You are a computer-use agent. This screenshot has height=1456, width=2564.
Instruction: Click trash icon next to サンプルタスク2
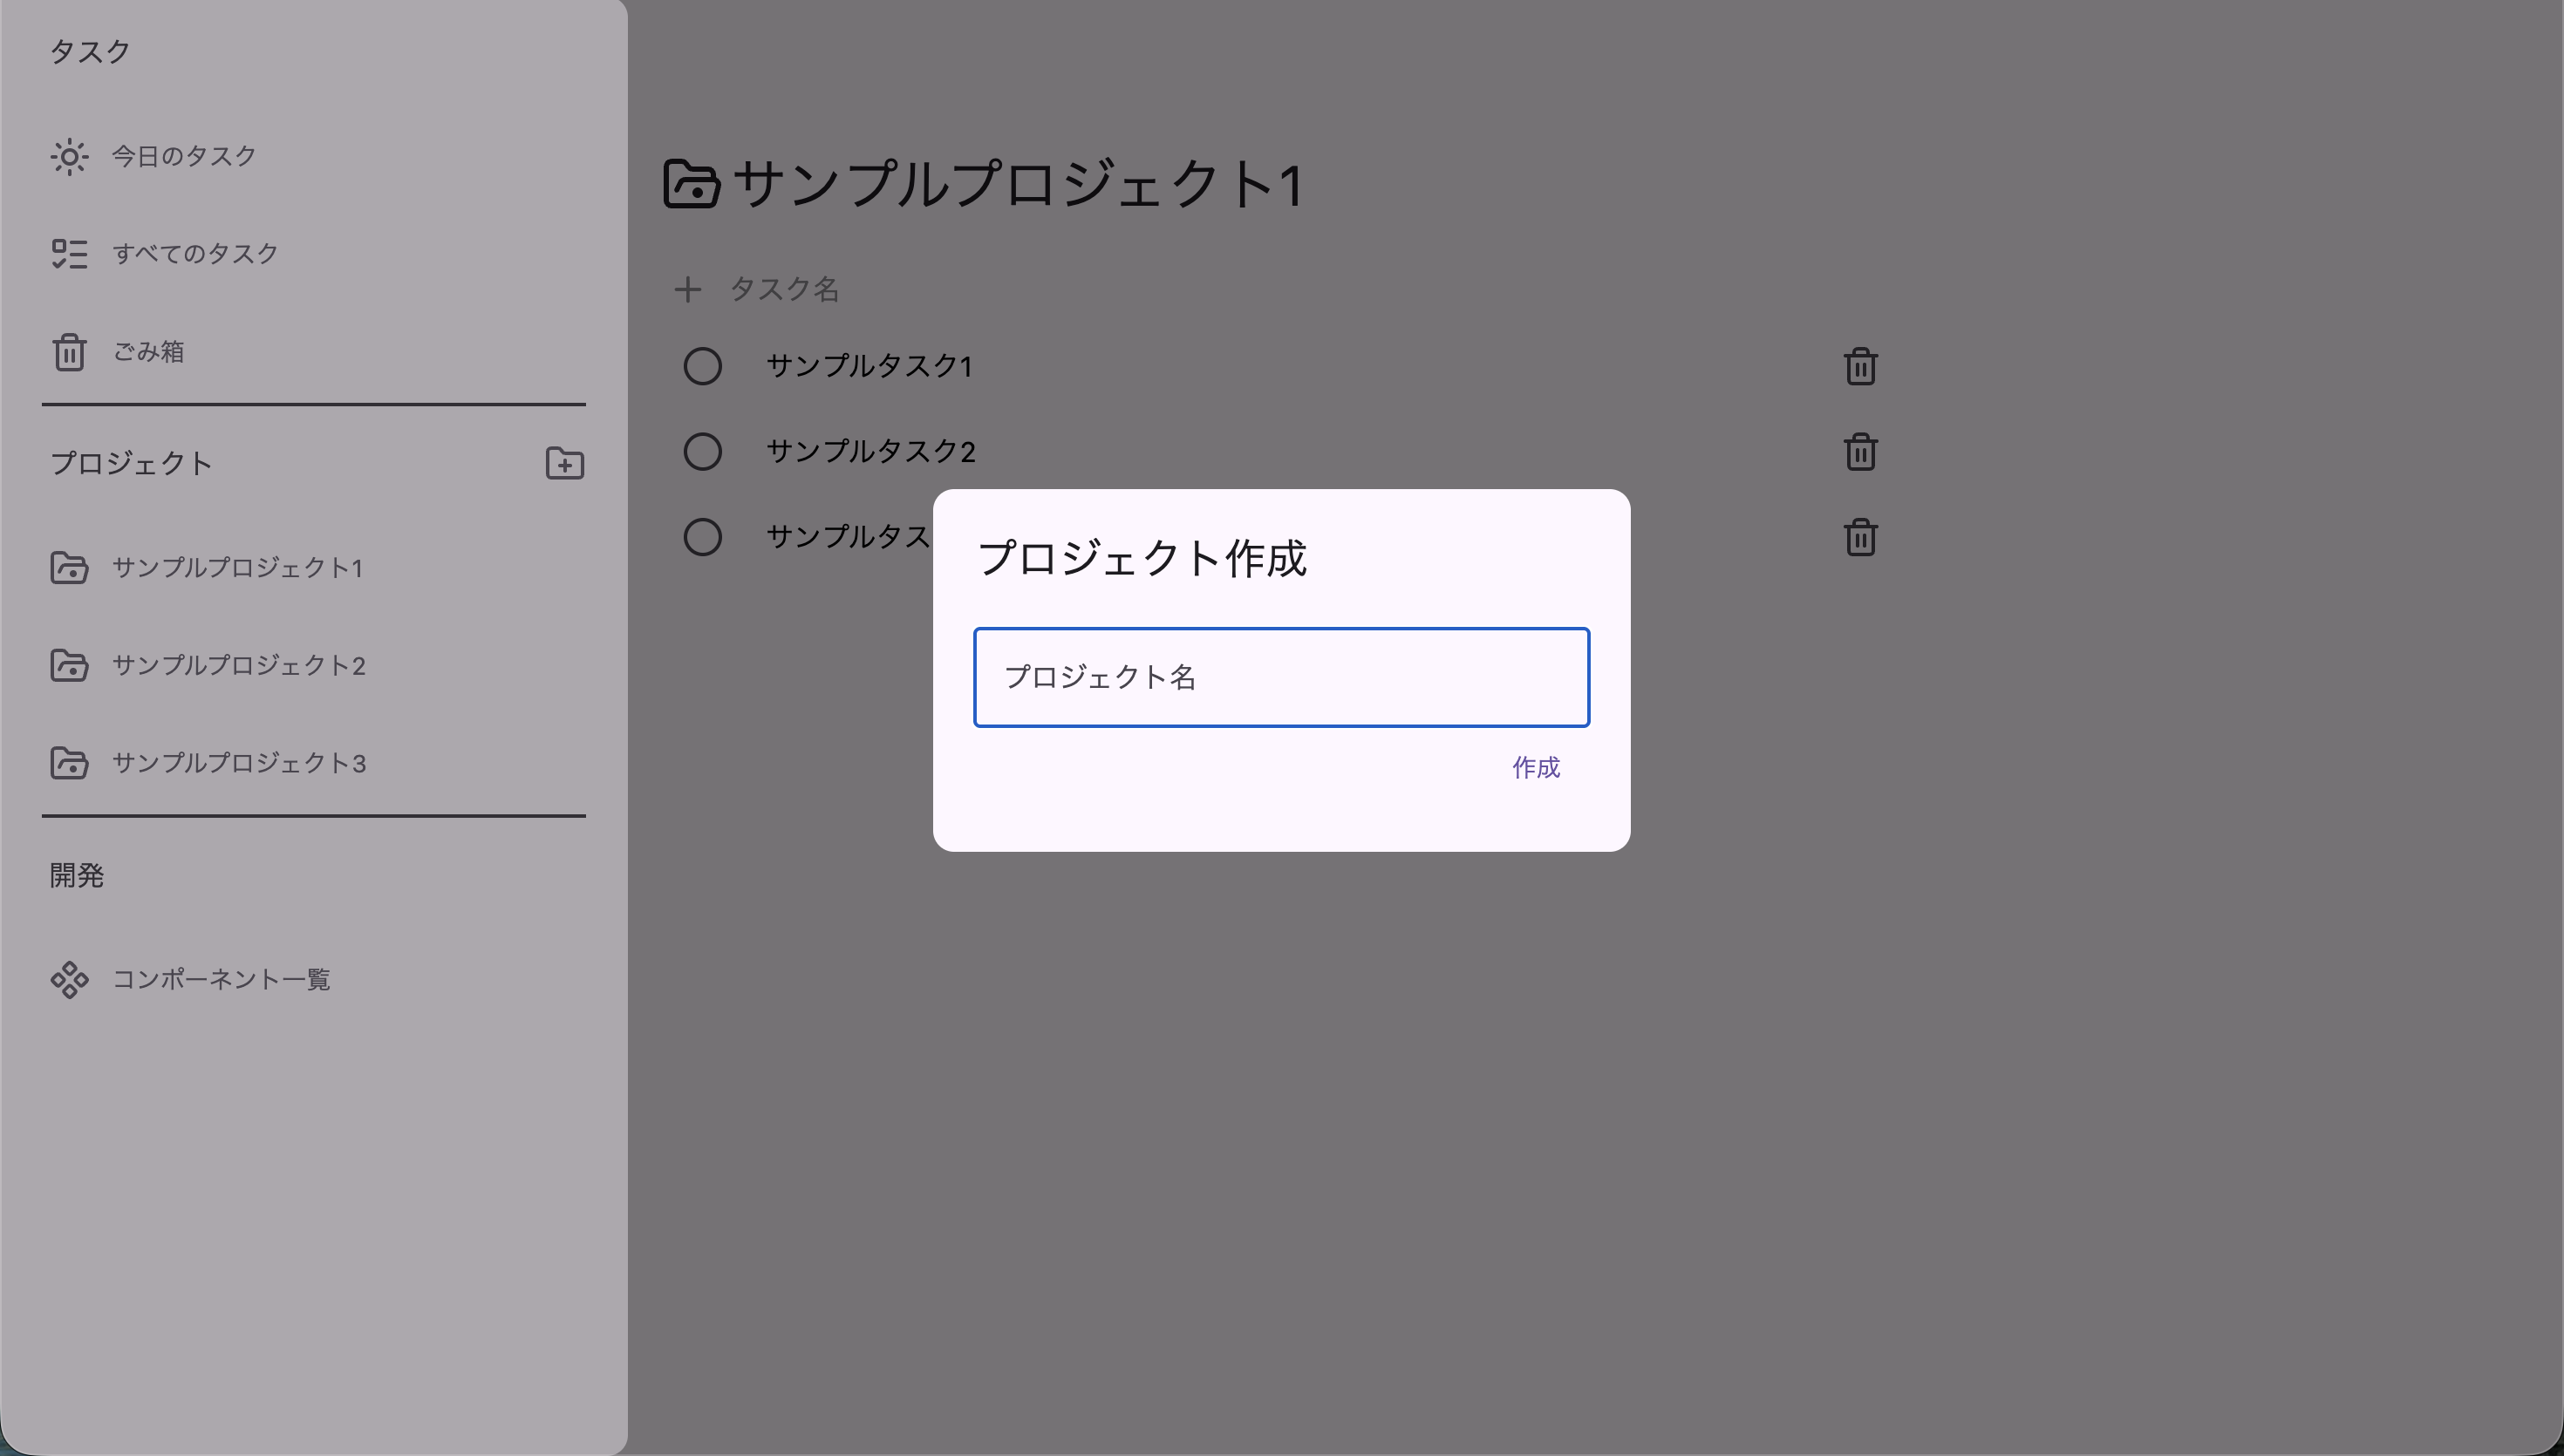click(1859, 452)
